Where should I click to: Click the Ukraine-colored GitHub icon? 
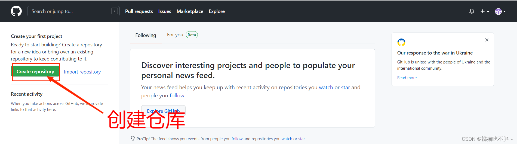click(401, 42)
